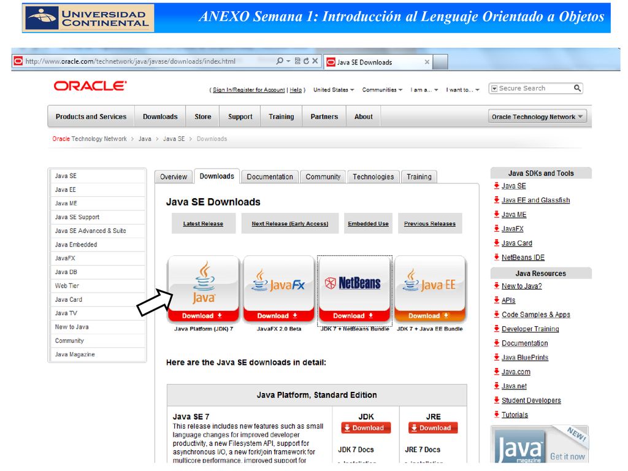Click the Developer Training link
Viewport: 628px width, 471px height.
(530, 329)
